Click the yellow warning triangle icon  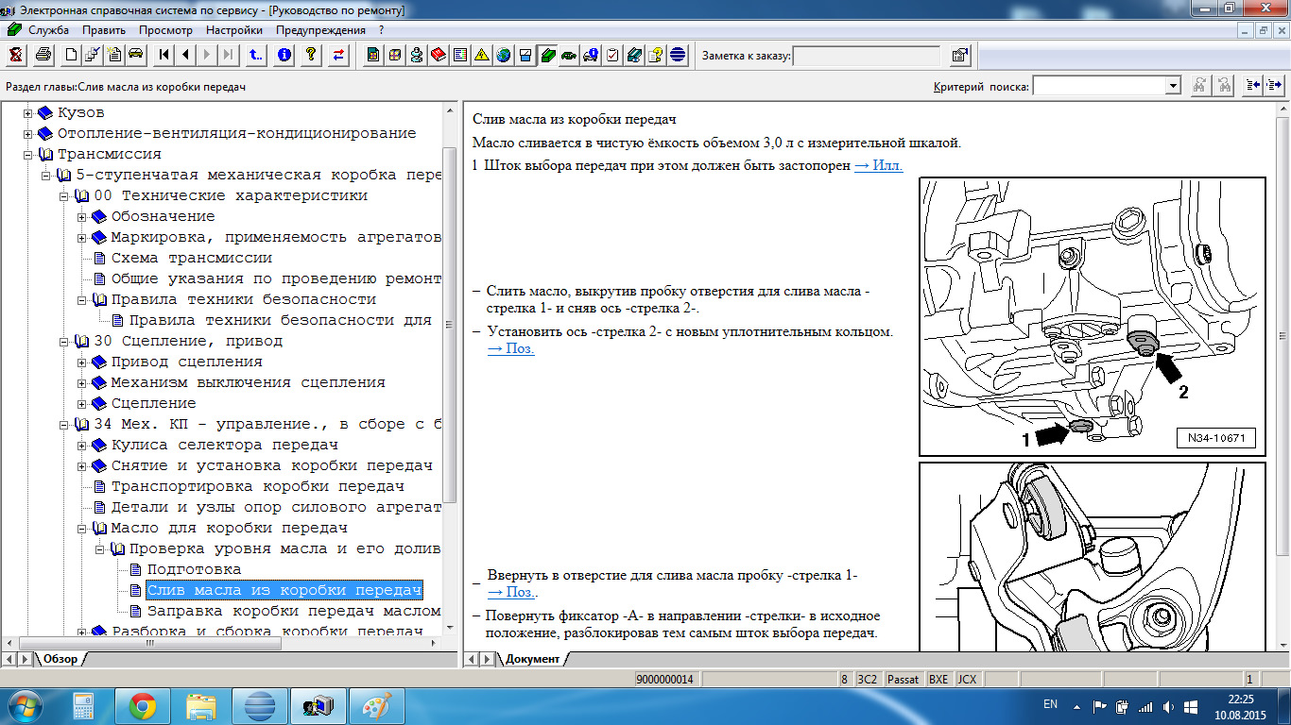pyautogui.click(x=481, y=55)
